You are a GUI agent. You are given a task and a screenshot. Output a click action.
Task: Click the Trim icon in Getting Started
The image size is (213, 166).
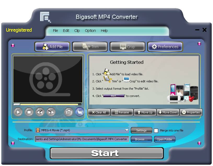(108, 79)
